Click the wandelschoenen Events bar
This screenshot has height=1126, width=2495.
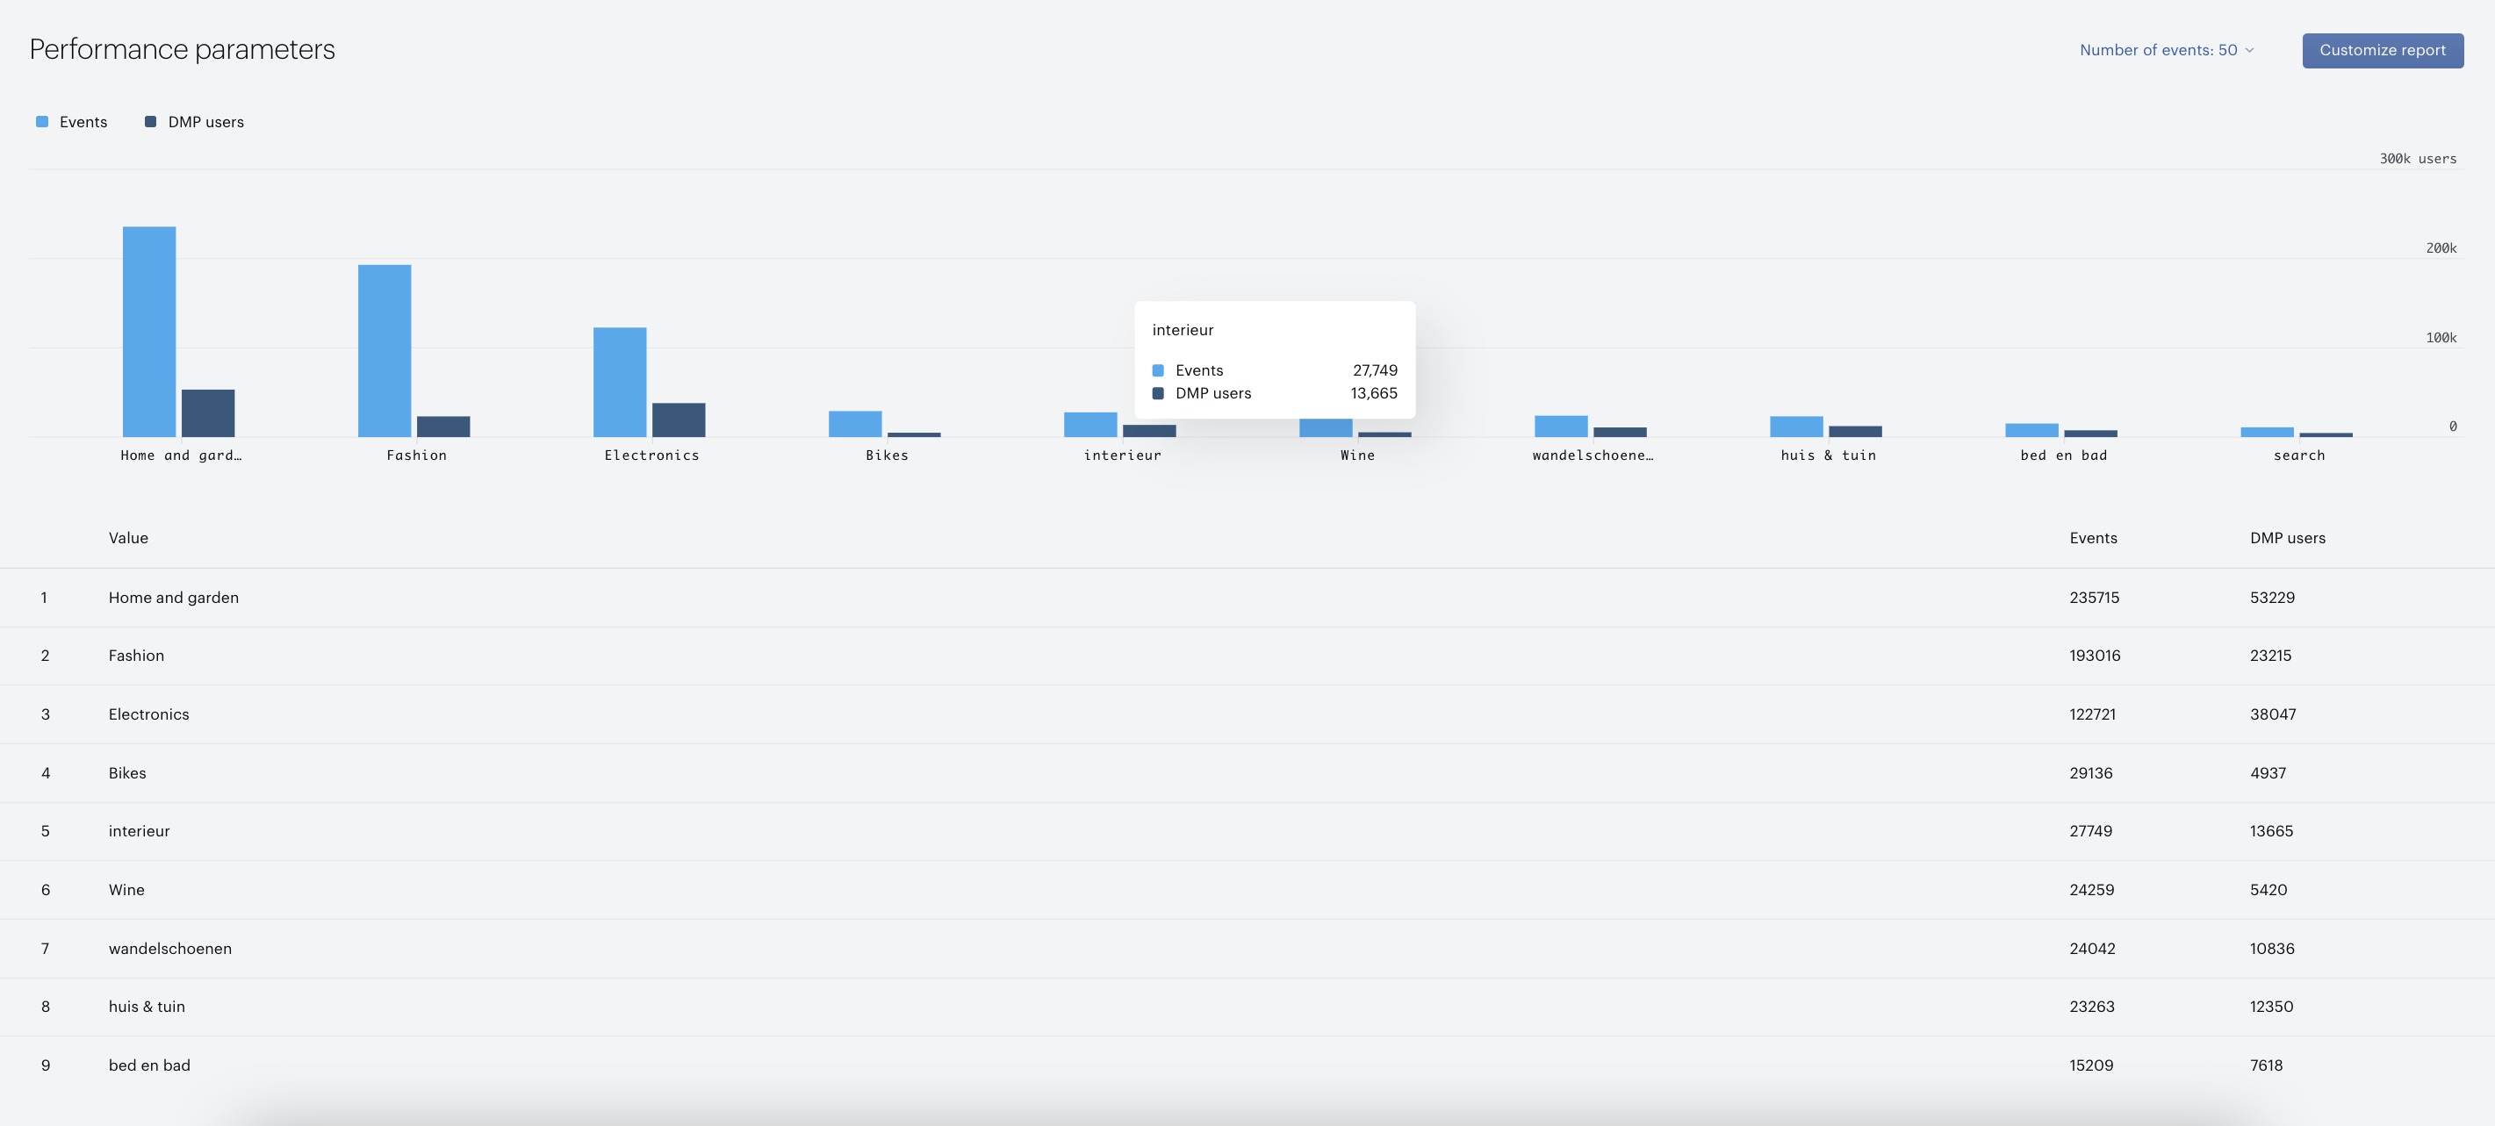pos(1561,427)
